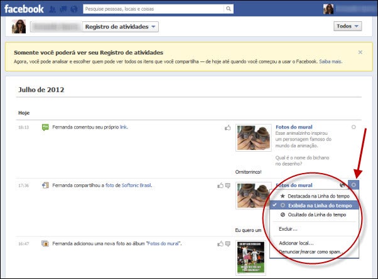Viewport: 378px width, 279px height.
Task: Click the Saiba mais link
Action: (x=332, y=62)
